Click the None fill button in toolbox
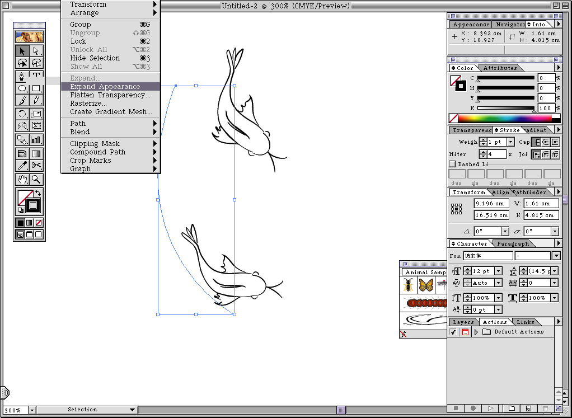The height and width of the screenshot is (418, 572). pyautogui.click(x=38, y=223)
